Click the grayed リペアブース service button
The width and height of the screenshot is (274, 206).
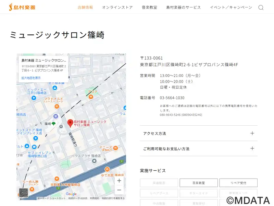point(159,193)
